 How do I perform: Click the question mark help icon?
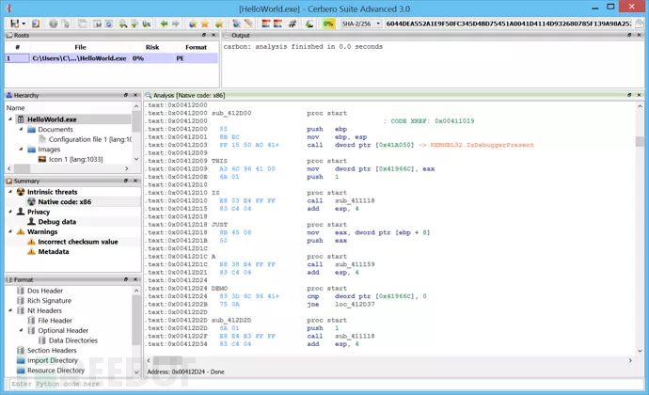(x=53, y=23)
